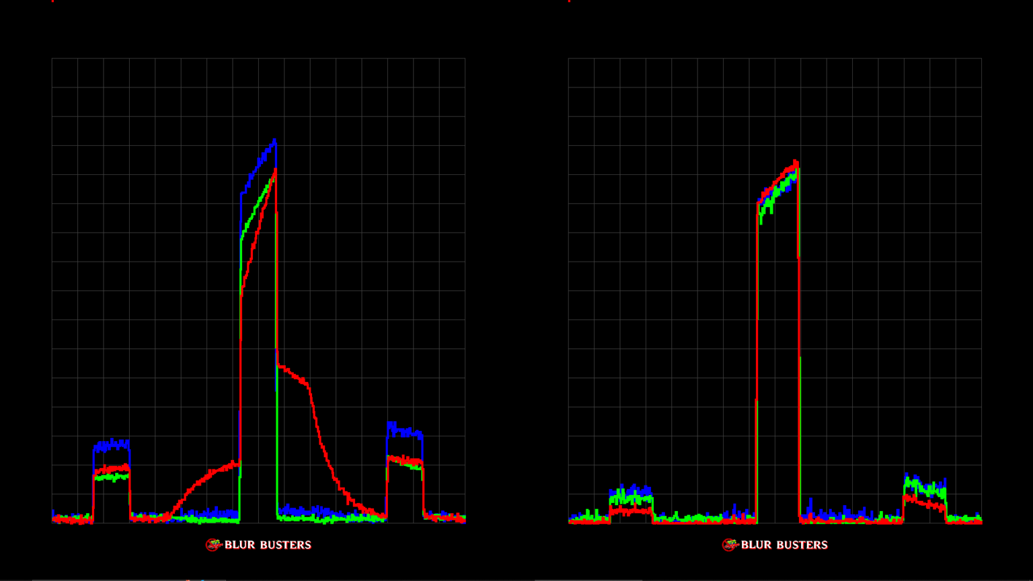Image resolution: width=1033 pixels, height=581 pixels.
Task: Click the falling edge of right graph's main pulse
Action: [799, 336]
